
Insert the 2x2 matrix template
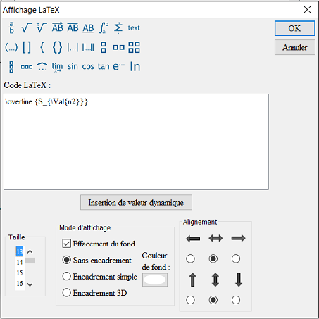(x=135, y=47)
